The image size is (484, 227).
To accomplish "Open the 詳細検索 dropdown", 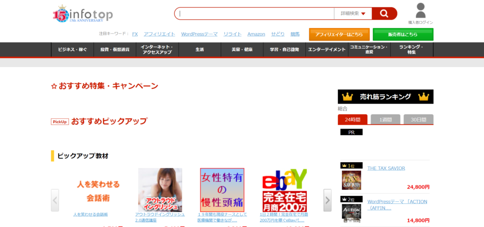I will (353, 14).
